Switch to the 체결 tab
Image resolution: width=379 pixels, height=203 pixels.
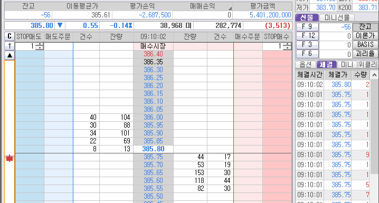(x=326, y=64)
